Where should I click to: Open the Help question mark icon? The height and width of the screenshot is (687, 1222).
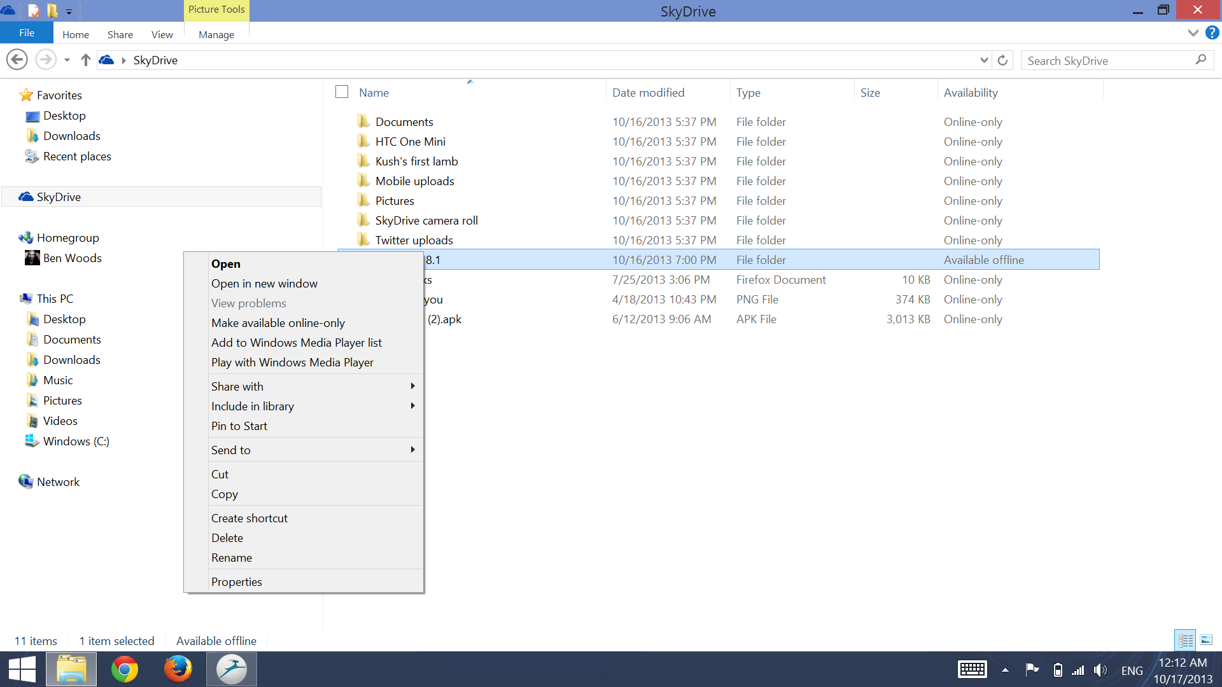coord(1212,32)
